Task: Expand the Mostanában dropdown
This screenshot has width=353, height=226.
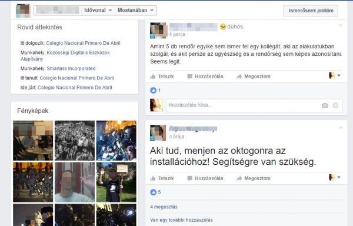Action: click(136, 10)
